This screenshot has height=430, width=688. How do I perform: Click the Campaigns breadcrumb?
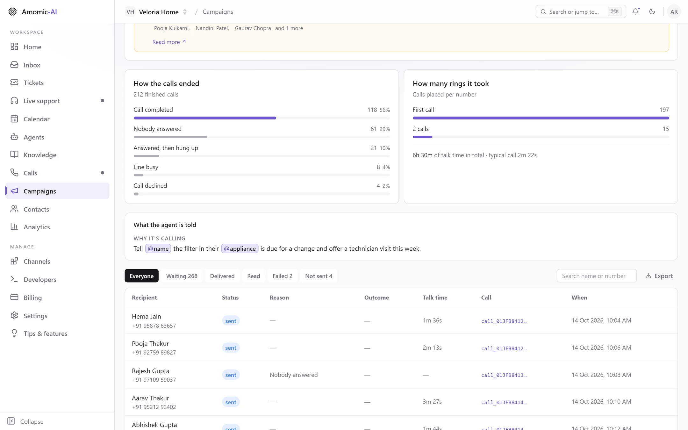coord(218,12)
